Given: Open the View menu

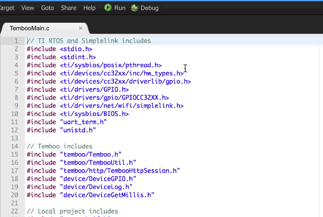Looking at the screenshot, I should pos(28,8).
